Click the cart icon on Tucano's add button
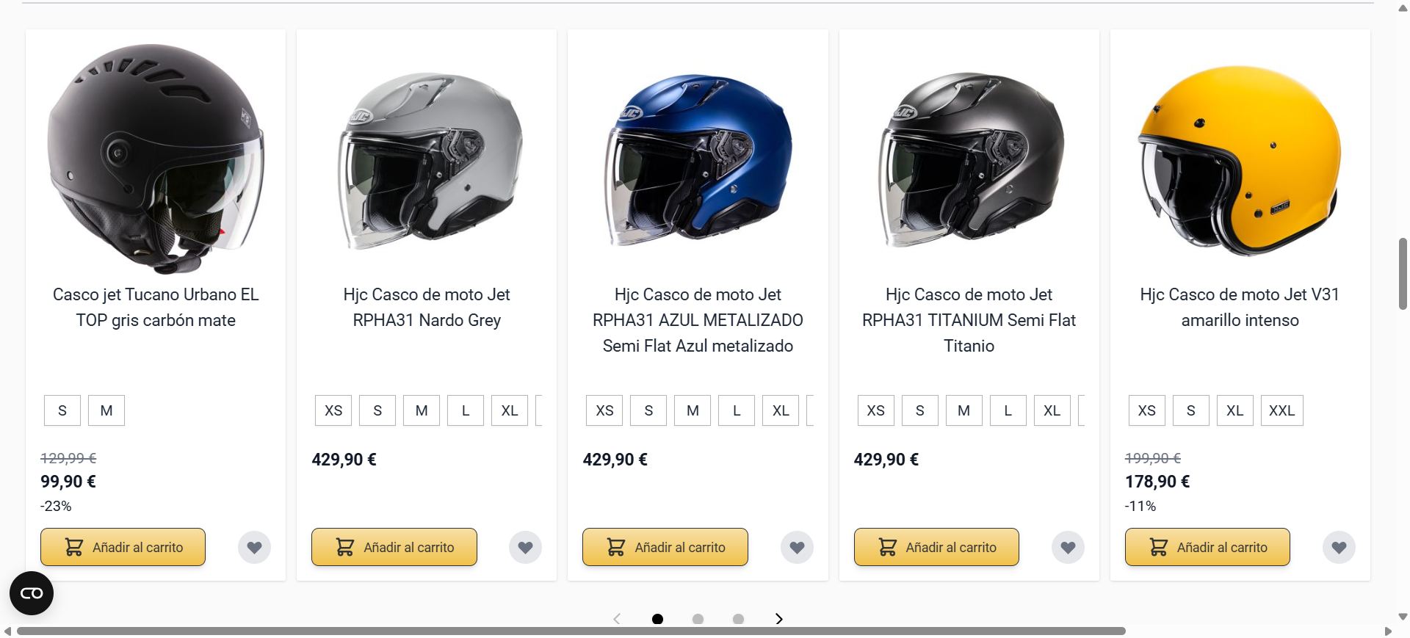The height and width of the screenshot is (638, 1410). tap(73, 546)
